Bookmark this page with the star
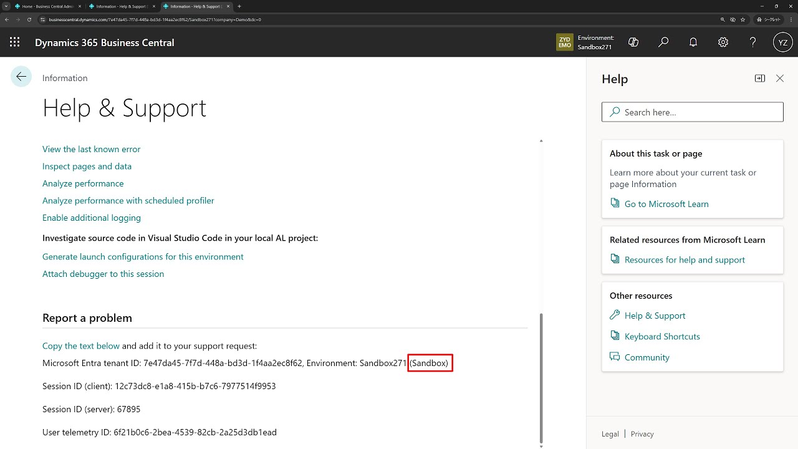Viewport: 798px width, 449px height. (743, 19)
